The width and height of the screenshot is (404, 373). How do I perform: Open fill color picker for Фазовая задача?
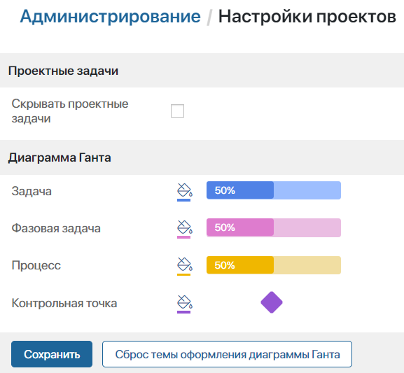(x=184, y=230)
